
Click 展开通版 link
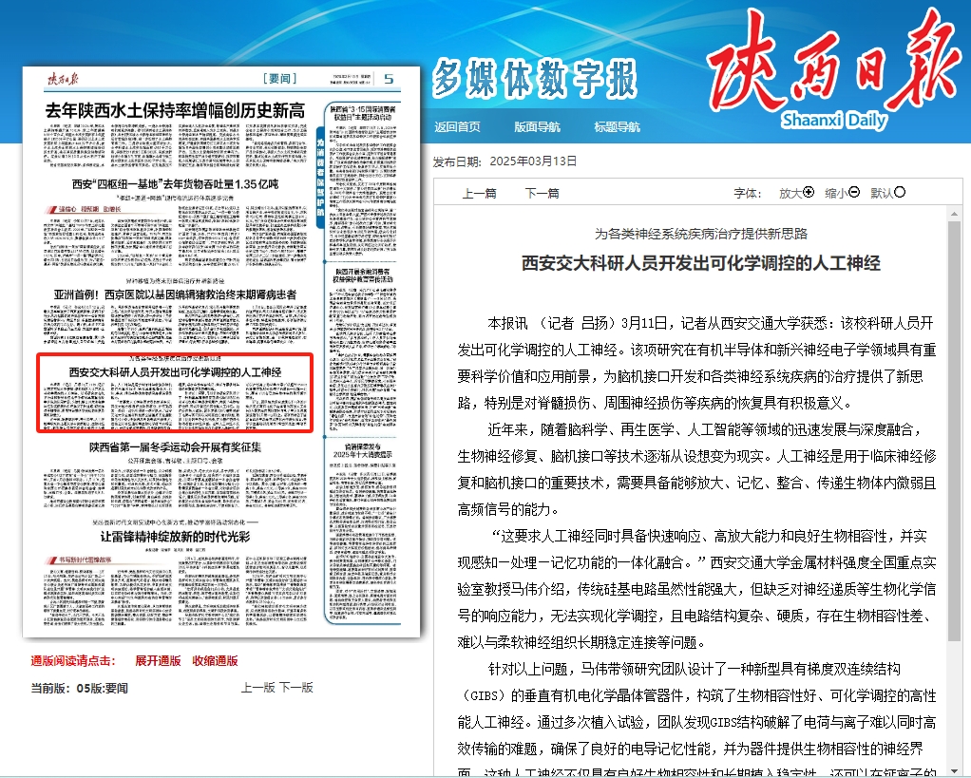point(158,661)
